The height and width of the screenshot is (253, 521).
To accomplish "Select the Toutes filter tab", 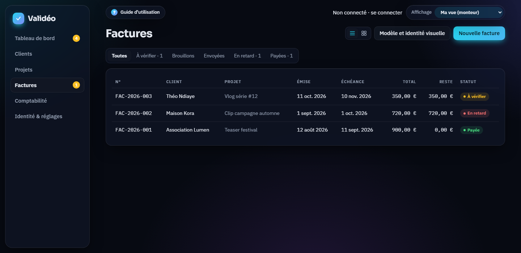I will (119, 56).
